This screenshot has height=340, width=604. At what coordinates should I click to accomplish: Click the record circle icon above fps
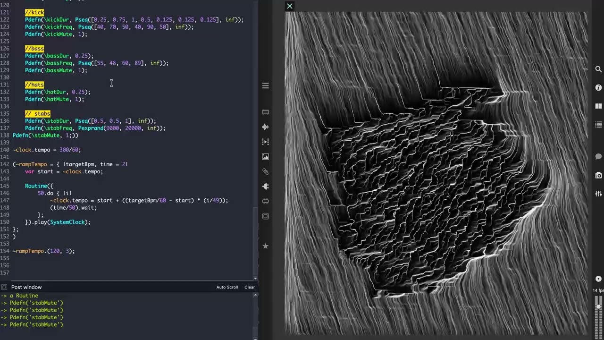tap(598, 279)
